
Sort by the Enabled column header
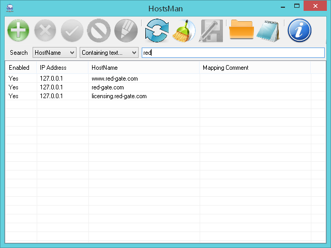pos(21,68)
